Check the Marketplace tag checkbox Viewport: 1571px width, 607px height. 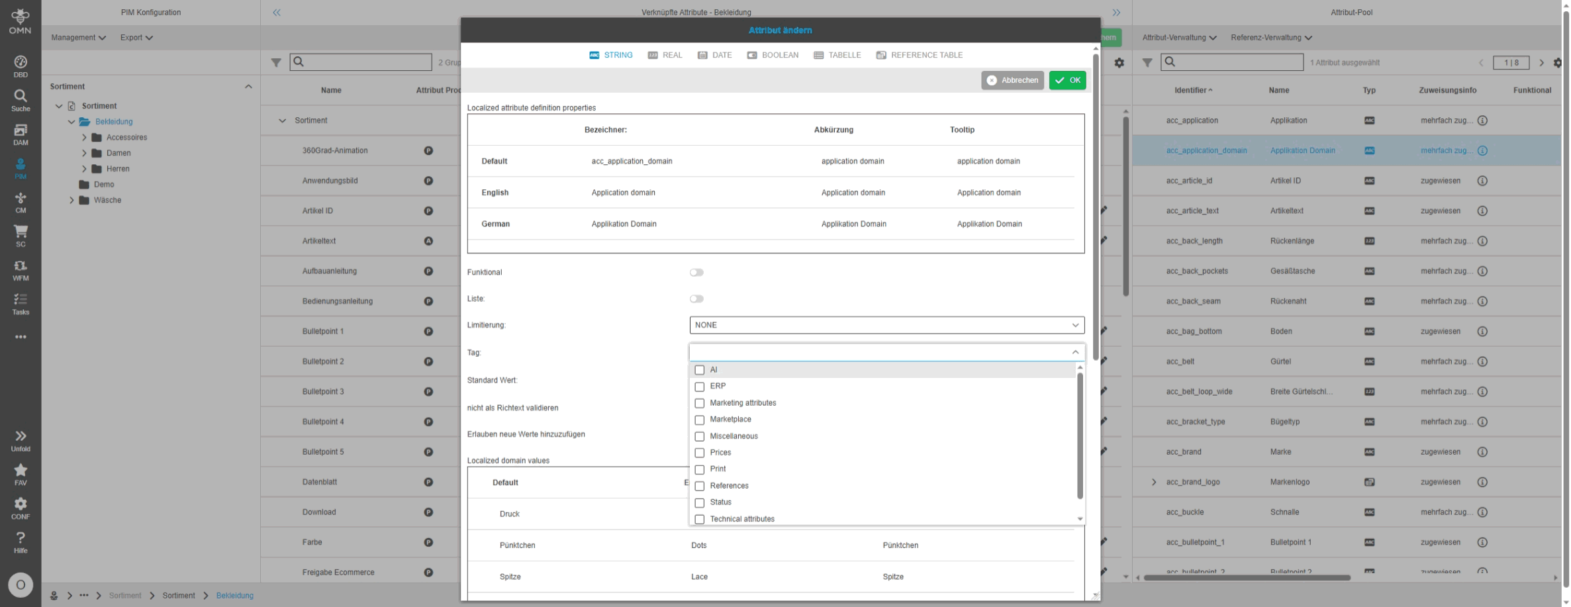coord(699,420)
